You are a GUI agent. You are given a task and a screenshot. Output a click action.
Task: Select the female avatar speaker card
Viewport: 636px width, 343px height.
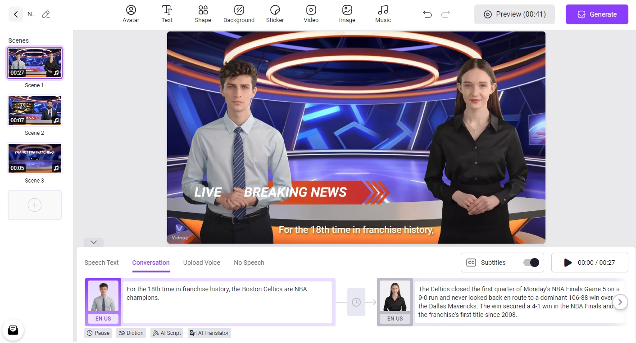click(x=395, y=296)
